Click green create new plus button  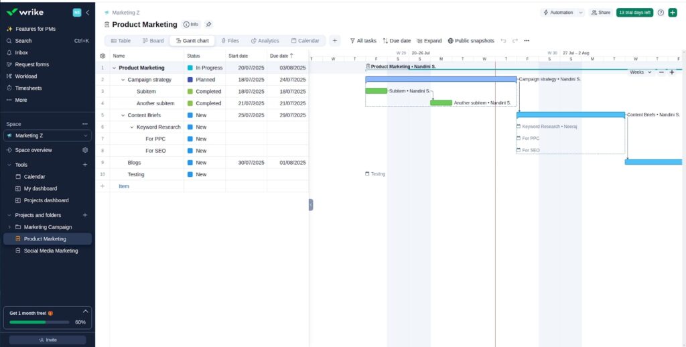point(673,13)
